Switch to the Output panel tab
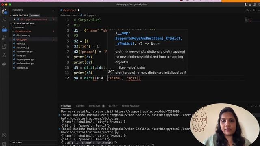 click(x=113, y=106)
